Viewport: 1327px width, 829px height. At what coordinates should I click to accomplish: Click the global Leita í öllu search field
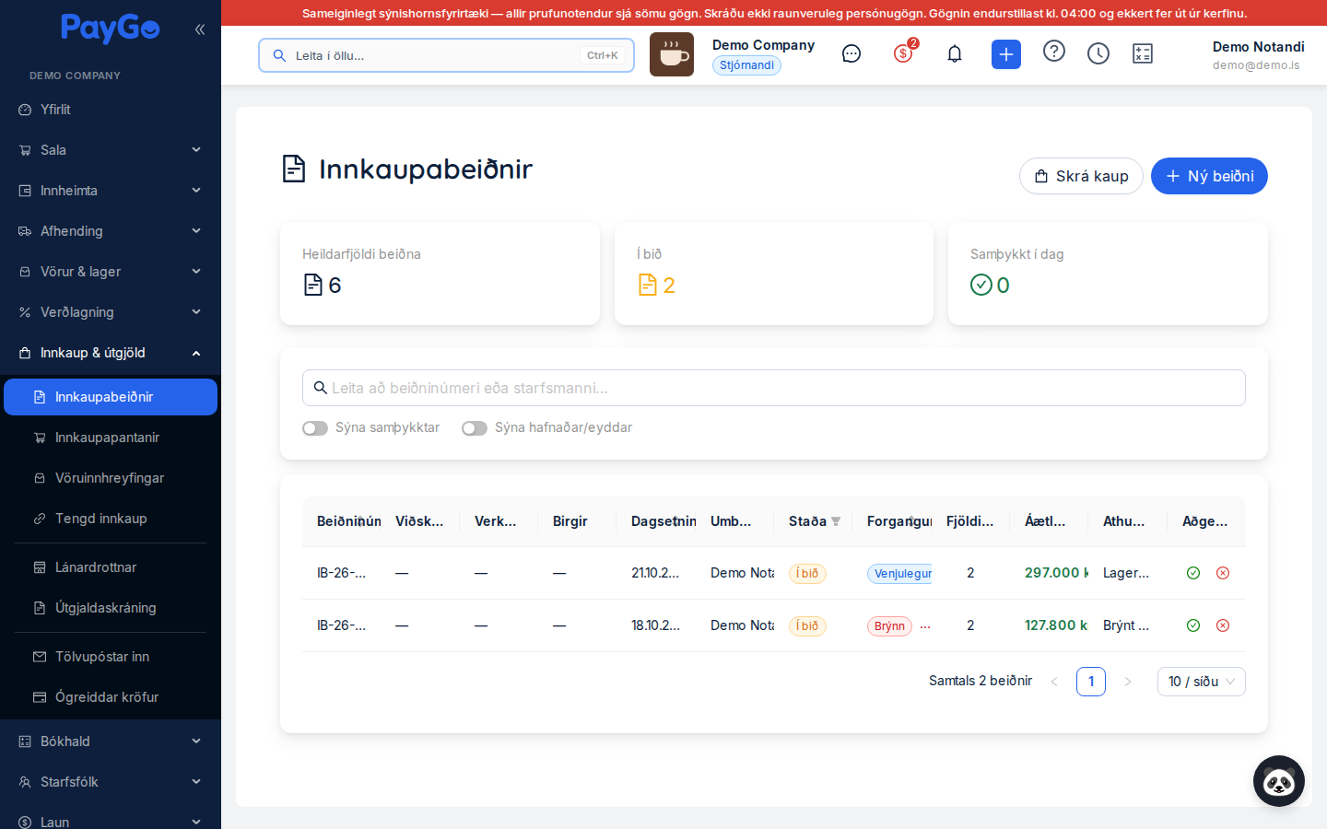(446, 55)
